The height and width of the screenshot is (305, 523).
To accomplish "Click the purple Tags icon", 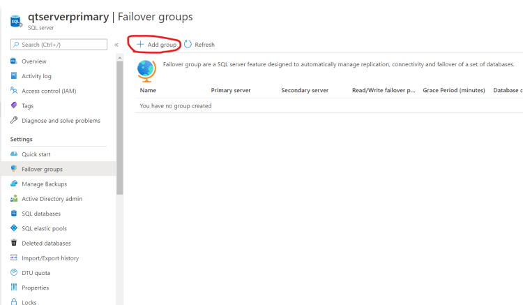I will tap(14, 105).
